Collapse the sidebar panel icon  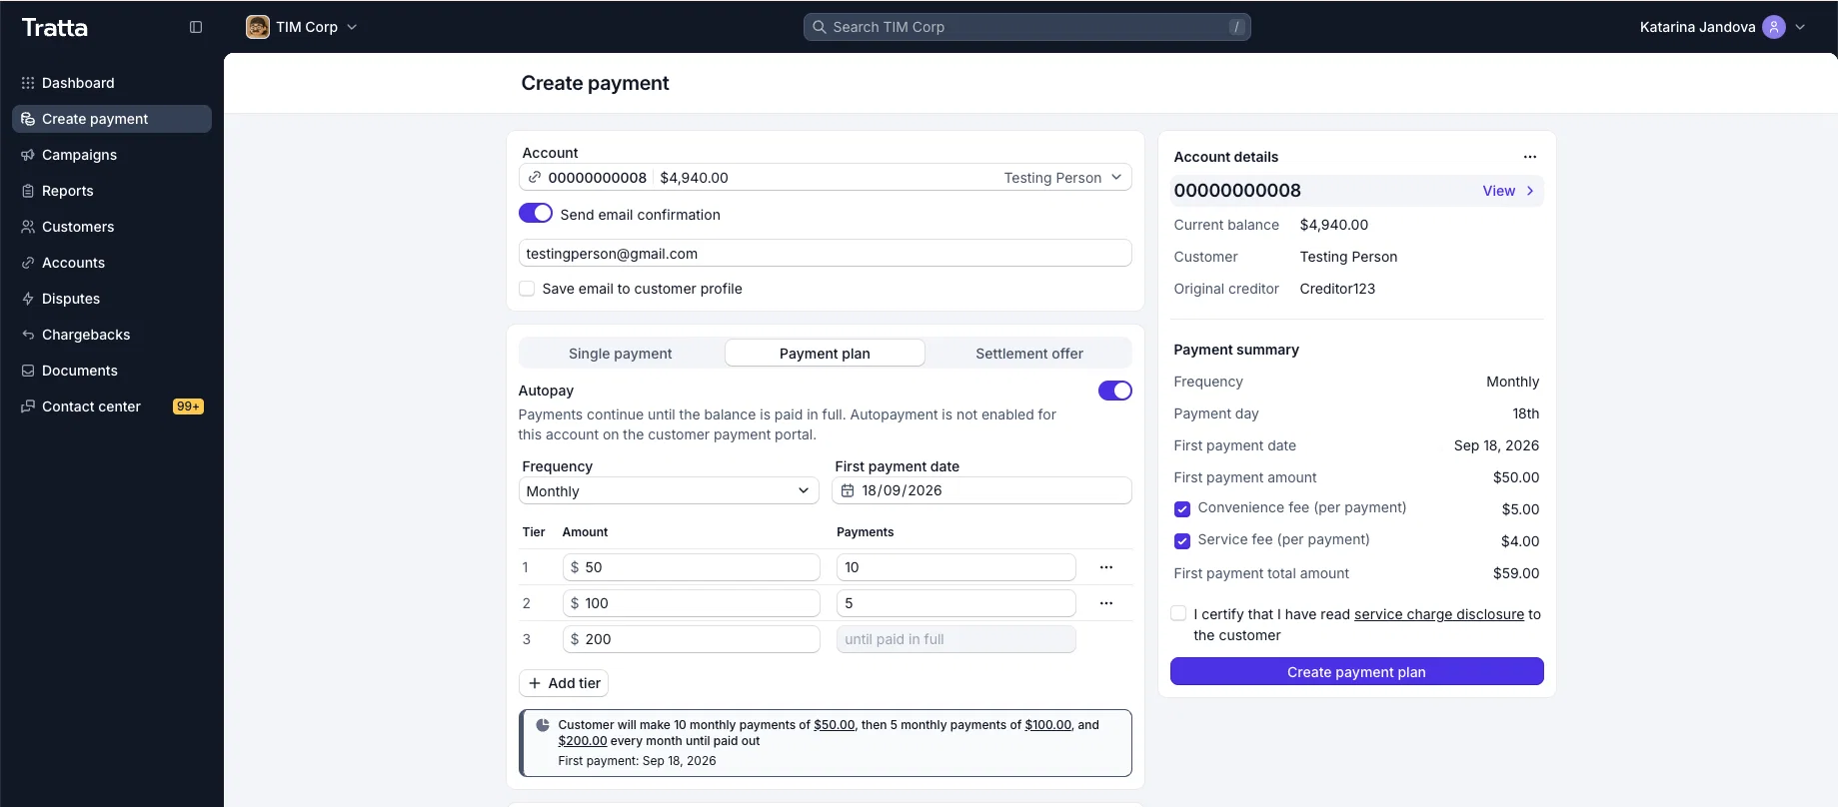click(196, 27)
